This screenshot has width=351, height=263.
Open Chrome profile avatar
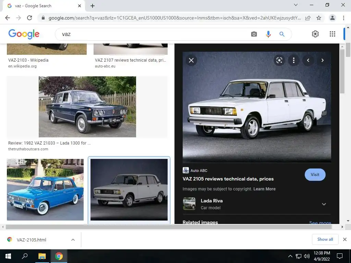332,18
